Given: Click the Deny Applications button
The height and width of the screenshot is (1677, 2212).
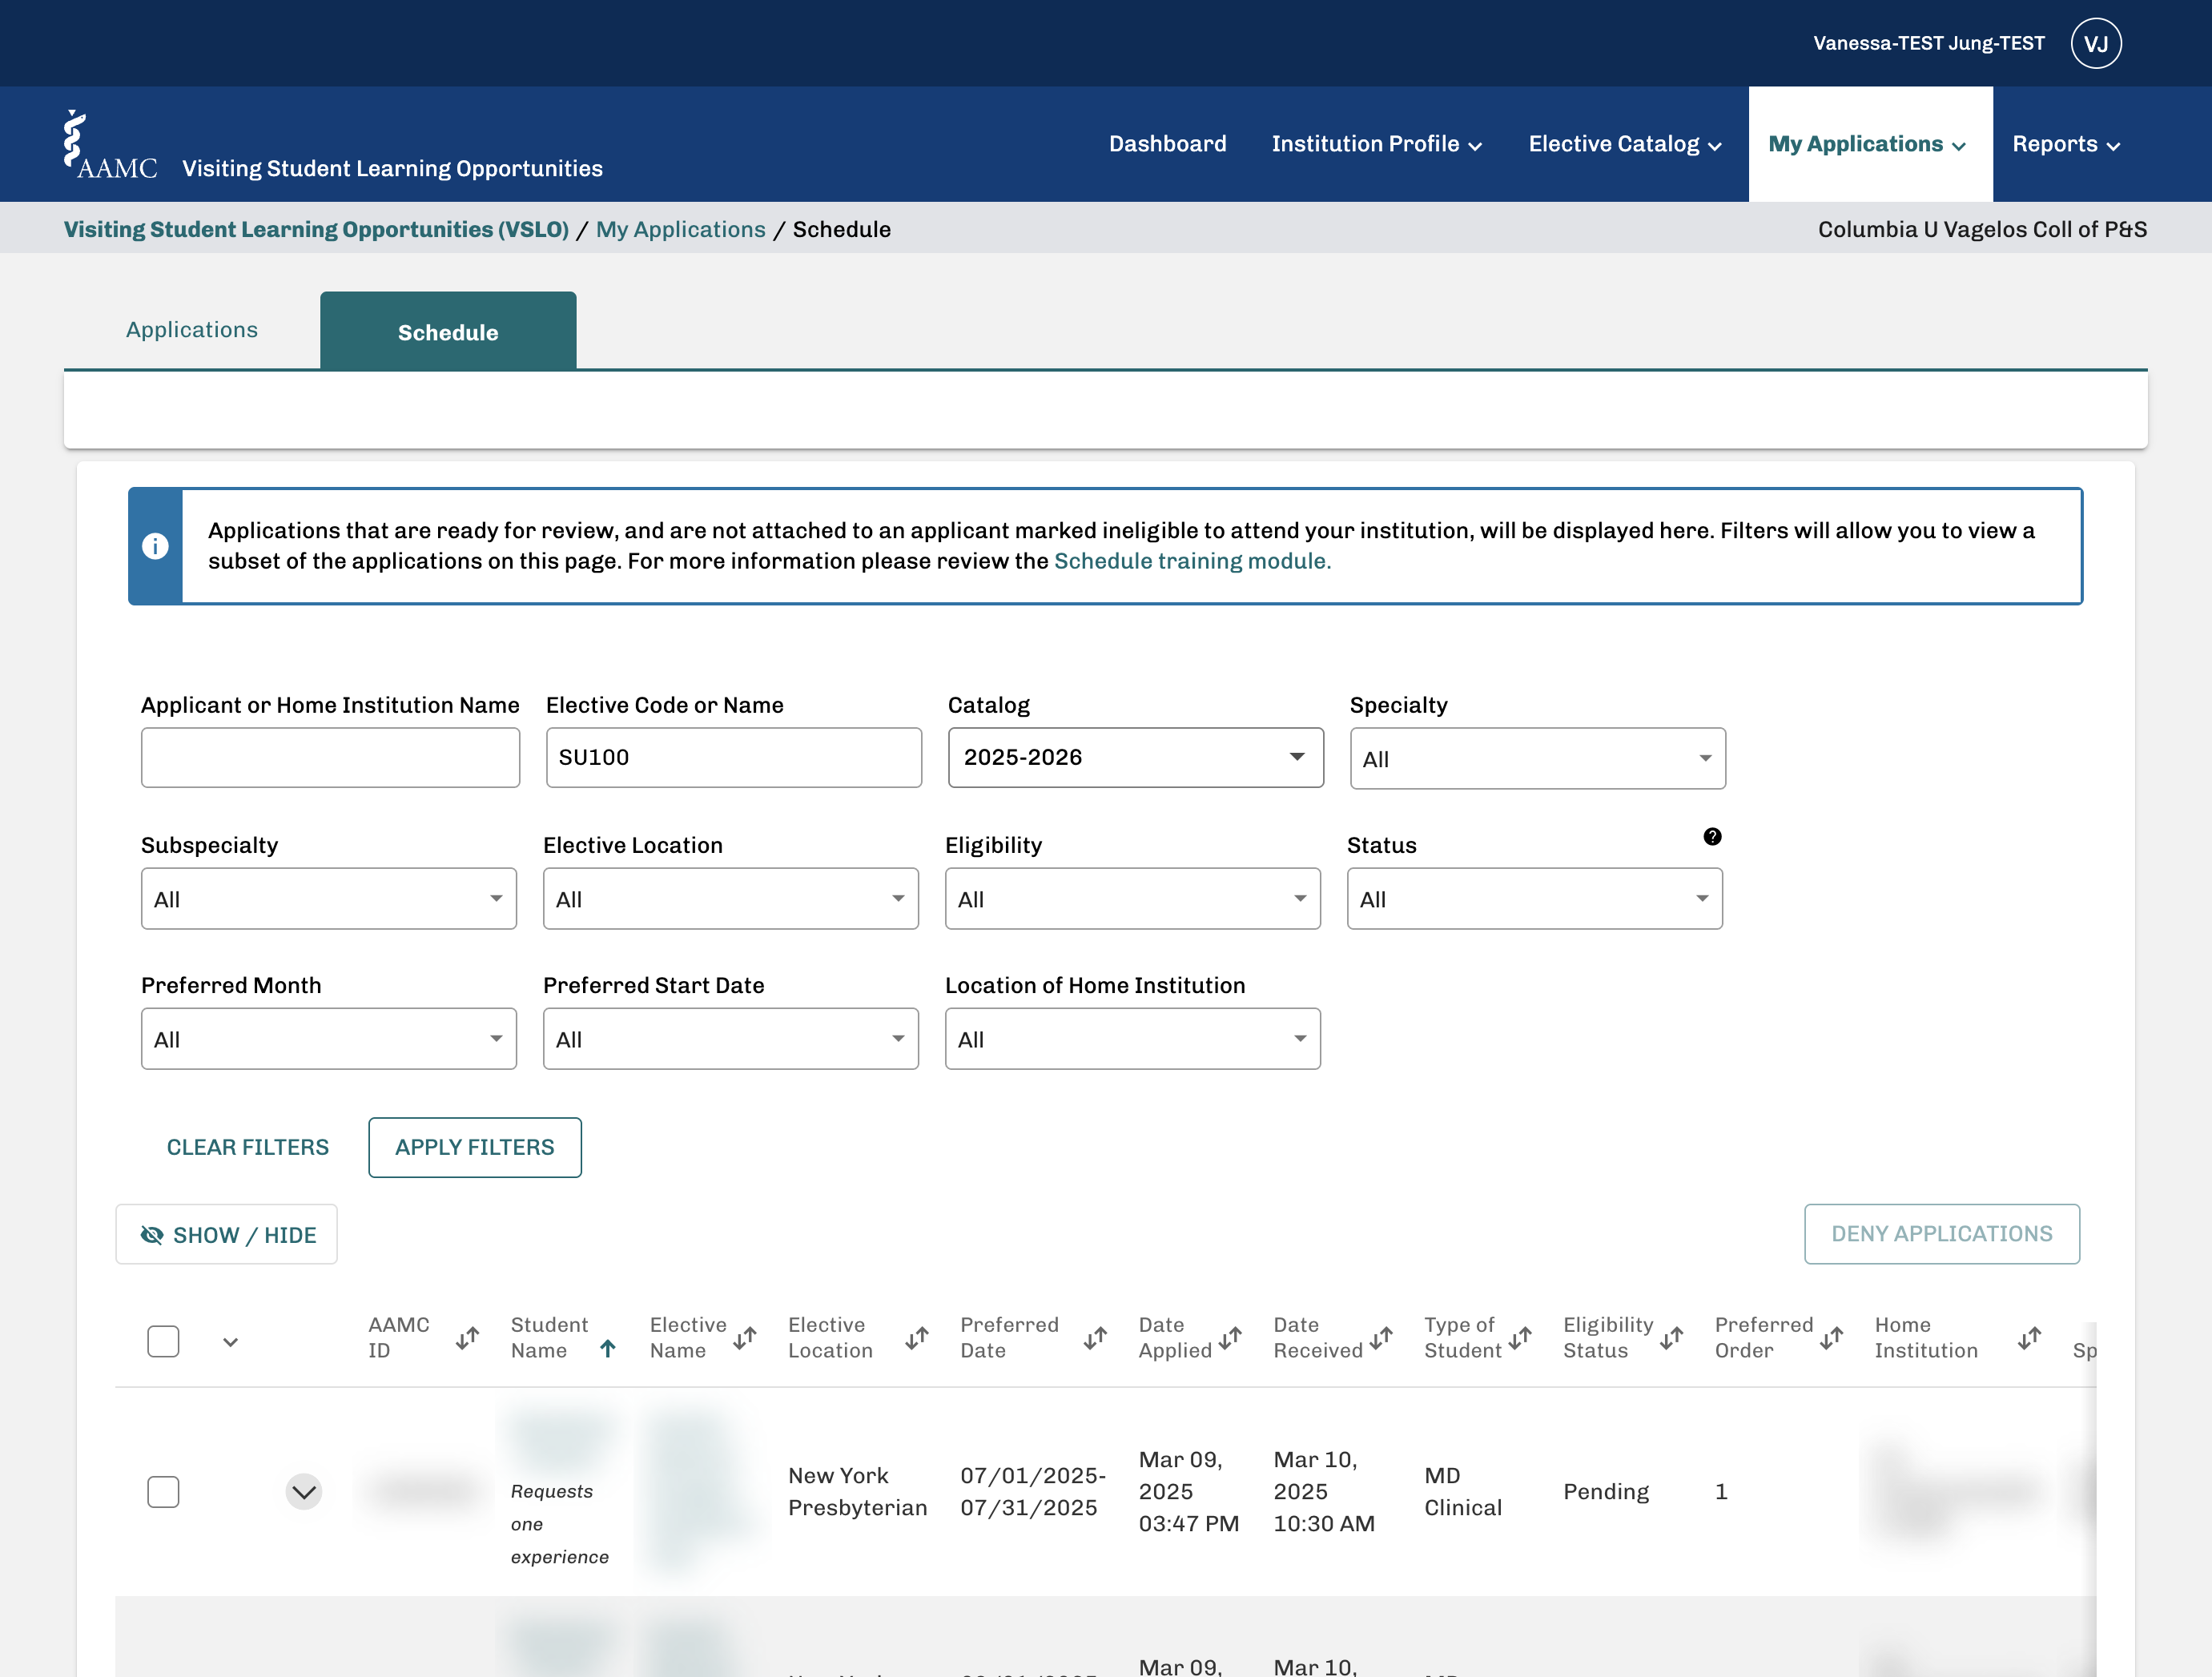Looking at the screenshot, I should click(1941, 1233).
